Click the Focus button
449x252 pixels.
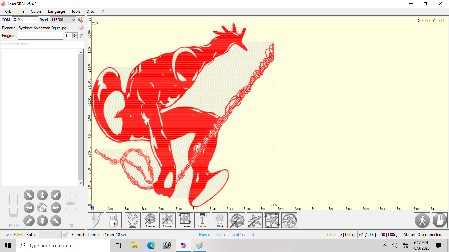202,220
